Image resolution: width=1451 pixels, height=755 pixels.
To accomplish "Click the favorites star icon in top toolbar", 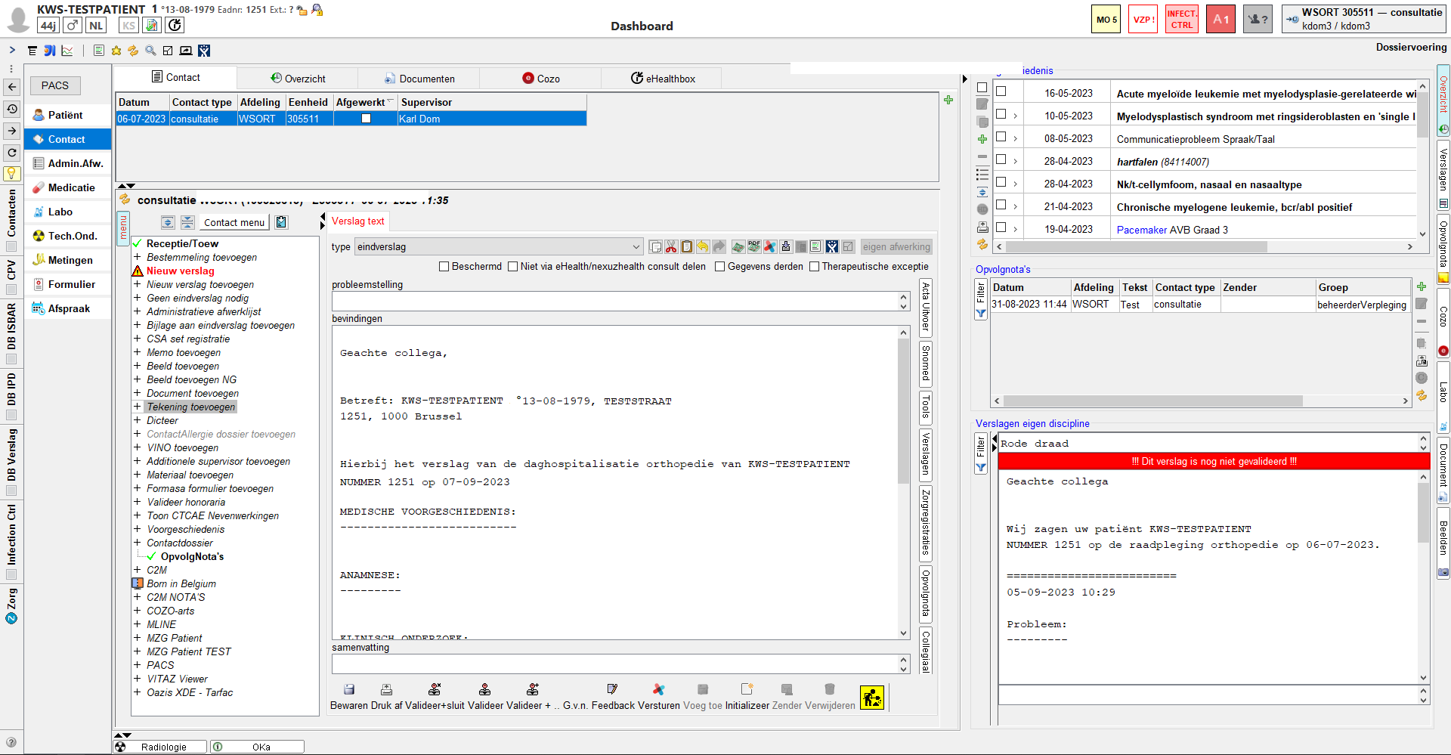I will click(x=116, y=51).
